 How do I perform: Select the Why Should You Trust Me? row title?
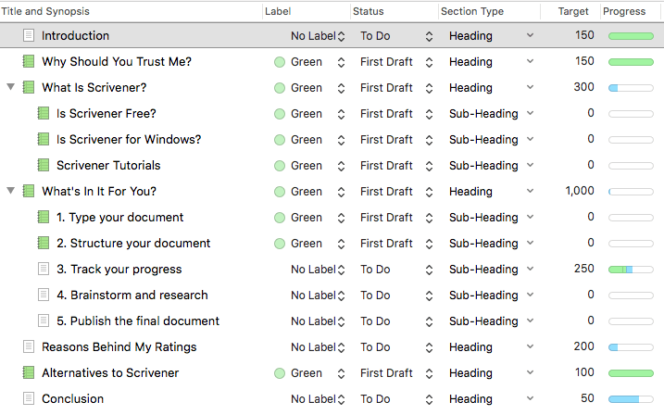pyautogui.click(x=117, y=62)
